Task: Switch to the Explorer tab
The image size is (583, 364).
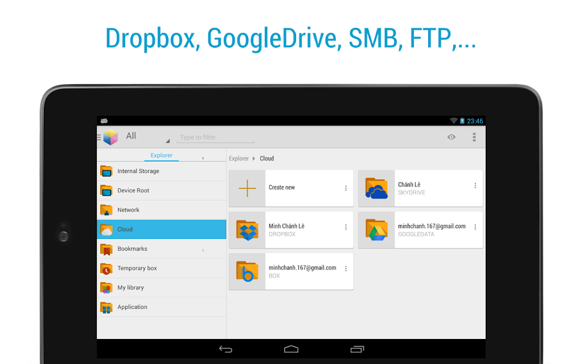Action: [161, 155]
